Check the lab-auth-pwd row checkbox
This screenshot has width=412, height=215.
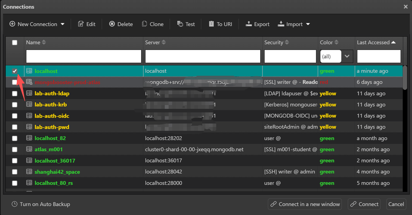15,127
